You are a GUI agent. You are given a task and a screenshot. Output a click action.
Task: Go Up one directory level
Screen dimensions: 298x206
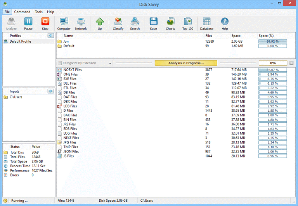click(x=100, y=24)
